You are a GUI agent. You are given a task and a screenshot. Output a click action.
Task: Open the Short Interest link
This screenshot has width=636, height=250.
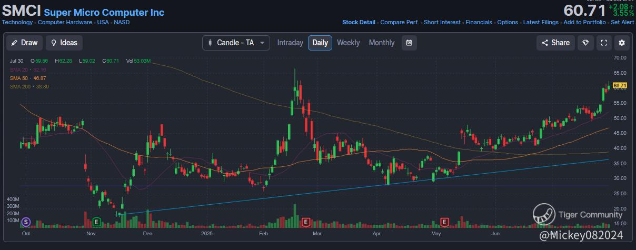[442, 23]
